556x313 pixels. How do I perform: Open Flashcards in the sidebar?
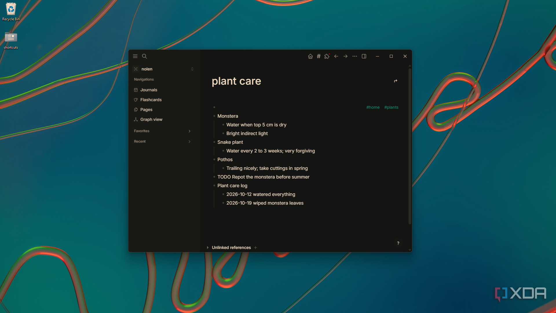(163, 100)
